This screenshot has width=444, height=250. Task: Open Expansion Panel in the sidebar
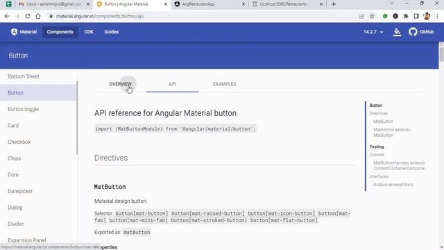tap(39, 240)
